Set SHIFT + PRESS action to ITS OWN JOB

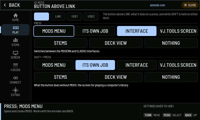(x=95, y=65)
